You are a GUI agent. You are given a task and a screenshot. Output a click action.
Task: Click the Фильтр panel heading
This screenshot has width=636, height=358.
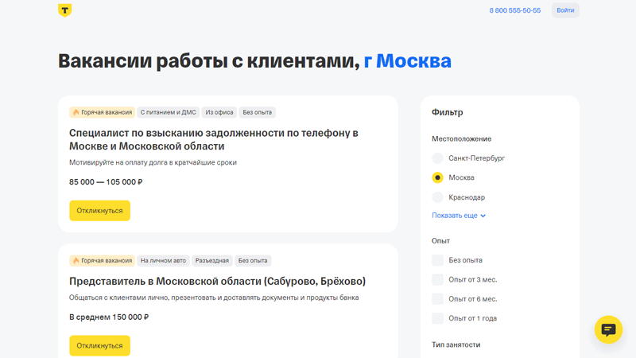click(x=448, y=112)
